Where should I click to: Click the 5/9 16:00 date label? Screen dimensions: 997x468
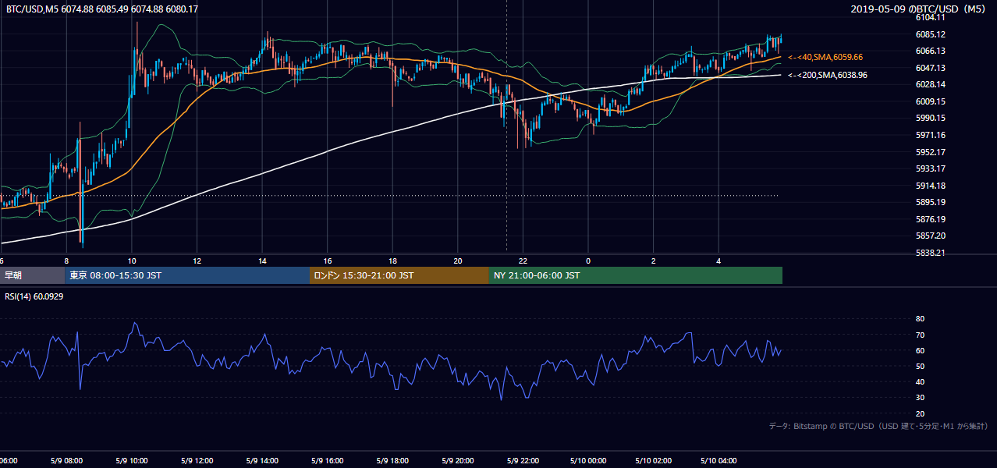[328, 461]
